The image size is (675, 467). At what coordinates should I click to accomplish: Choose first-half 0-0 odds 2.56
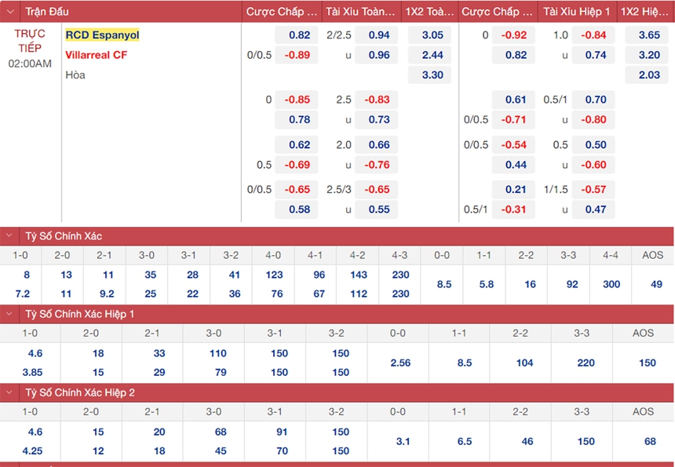click(400, 363)
